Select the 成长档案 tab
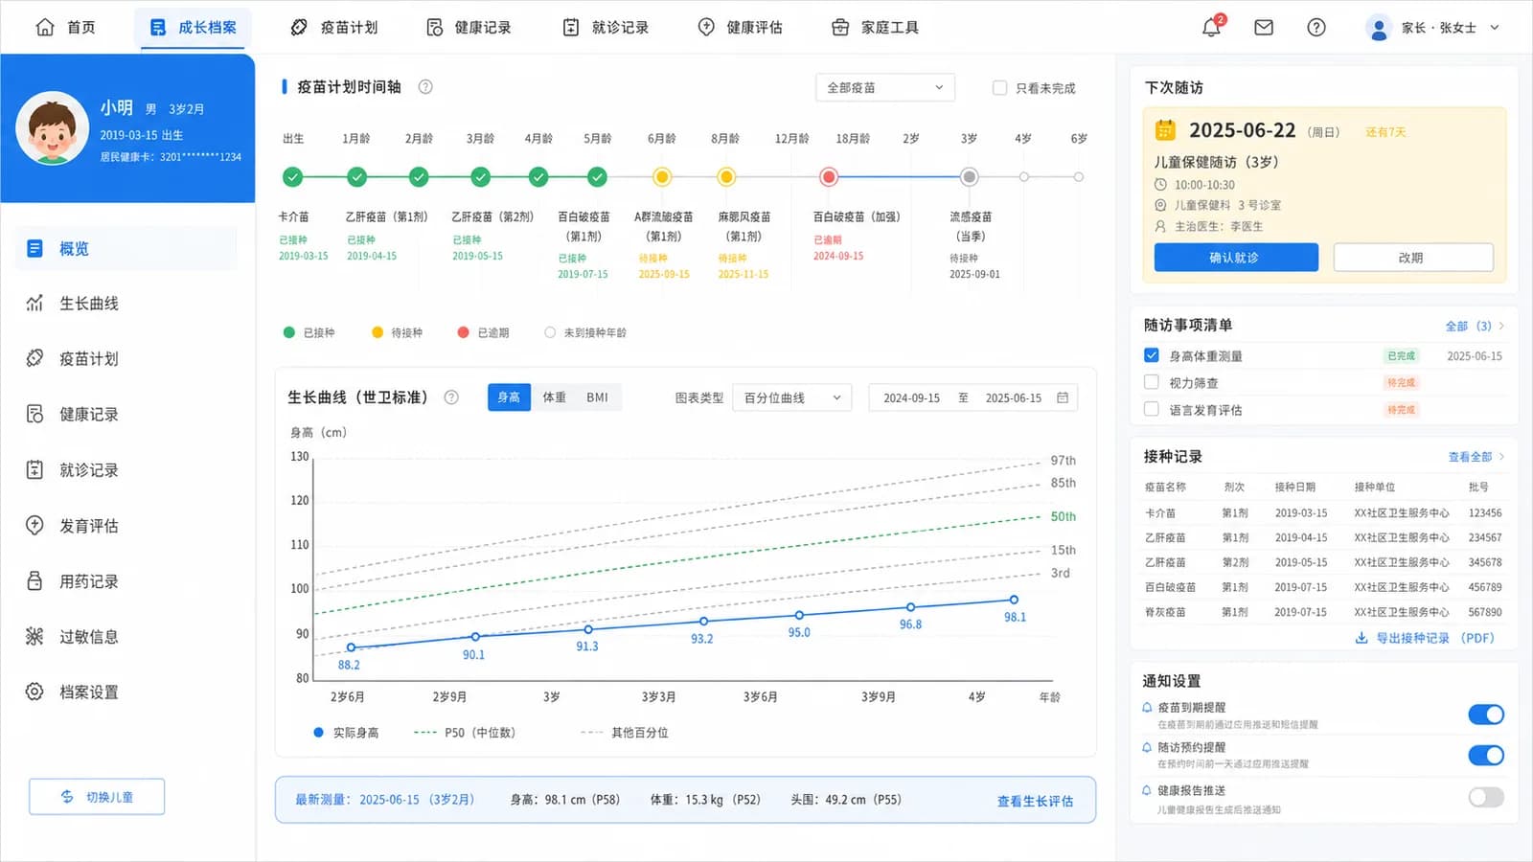1533x862 pixels. point(194,27)
